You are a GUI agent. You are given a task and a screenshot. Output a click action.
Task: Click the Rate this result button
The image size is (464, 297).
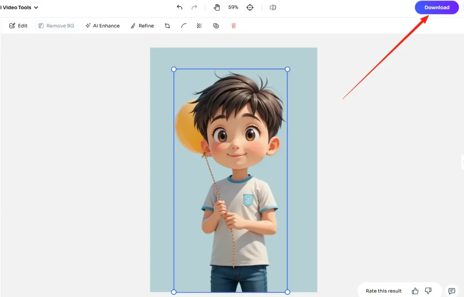383,291
